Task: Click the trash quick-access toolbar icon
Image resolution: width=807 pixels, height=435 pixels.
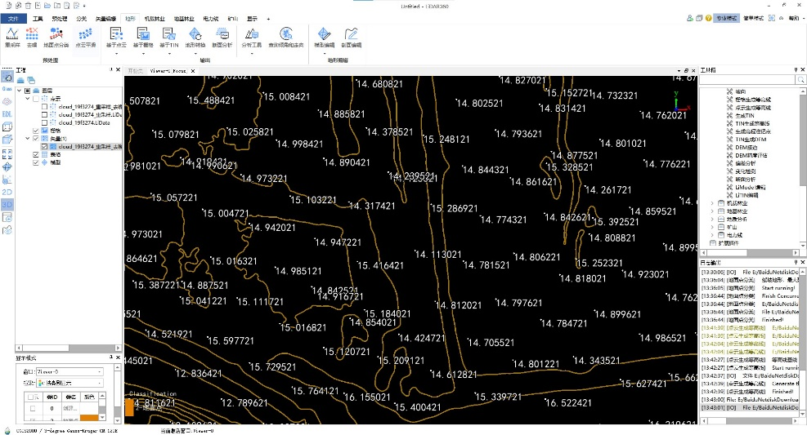Action: click(x=28, y=6)
